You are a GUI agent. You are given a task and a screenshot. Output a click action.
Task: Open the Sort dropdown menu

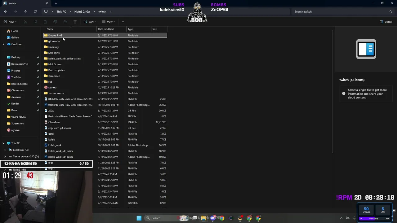coord(90,22)
